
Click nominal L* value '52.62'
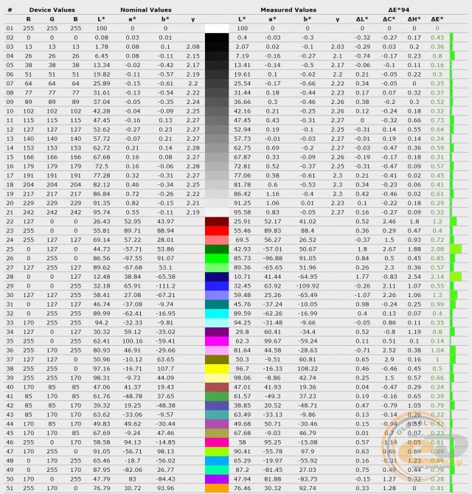tap(101, 130)
